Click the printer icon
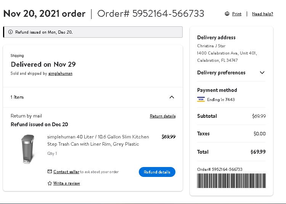The height and width of the screenshot is (204, 286). click(x=227, y=14)
